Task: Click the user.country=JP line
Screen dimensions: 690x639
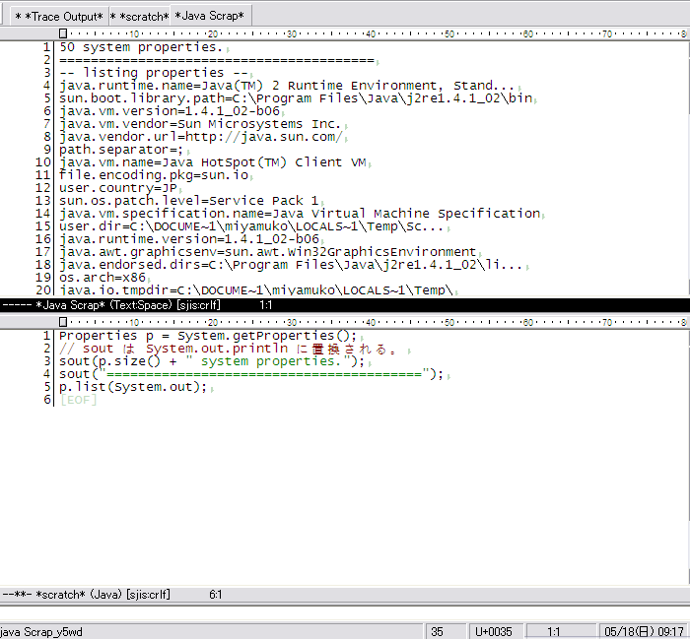Action: pyautogui.click(x=118, y=188)
